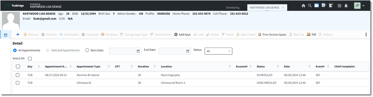Image resolution: width=373 pixels, height=97 pixels.
Task: Close the KENTWOOD LISA DENISE tab
Action: click(x=283, y=8)
